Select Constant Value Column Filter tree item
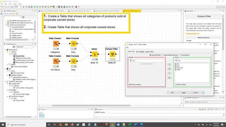Screen dimensions: 226x127 (25, 60)
